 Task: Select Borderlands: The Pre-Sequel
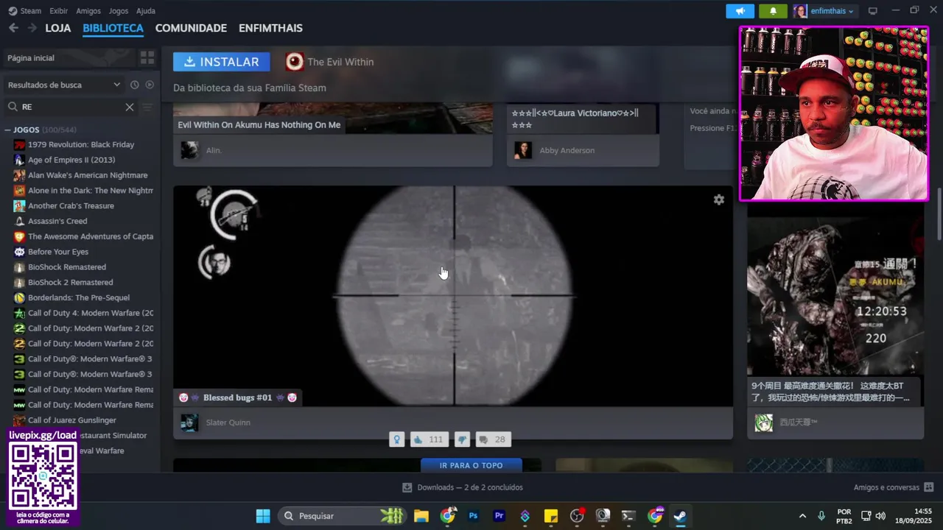pos(80,297)
